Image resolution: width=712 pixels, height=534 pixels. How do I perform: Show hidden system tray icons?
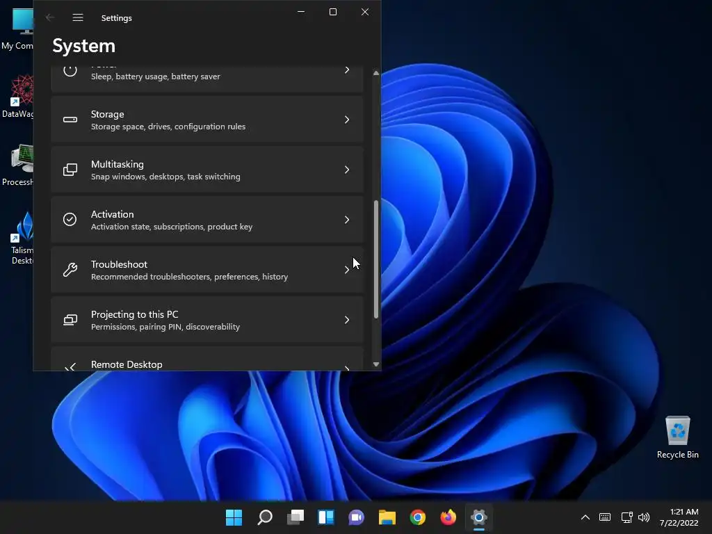click(x=585, y=517)
